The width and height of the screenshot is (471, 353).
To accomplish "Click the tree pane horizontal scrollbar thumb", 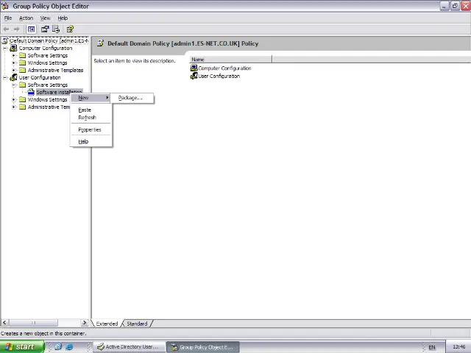I will point(33,323).
